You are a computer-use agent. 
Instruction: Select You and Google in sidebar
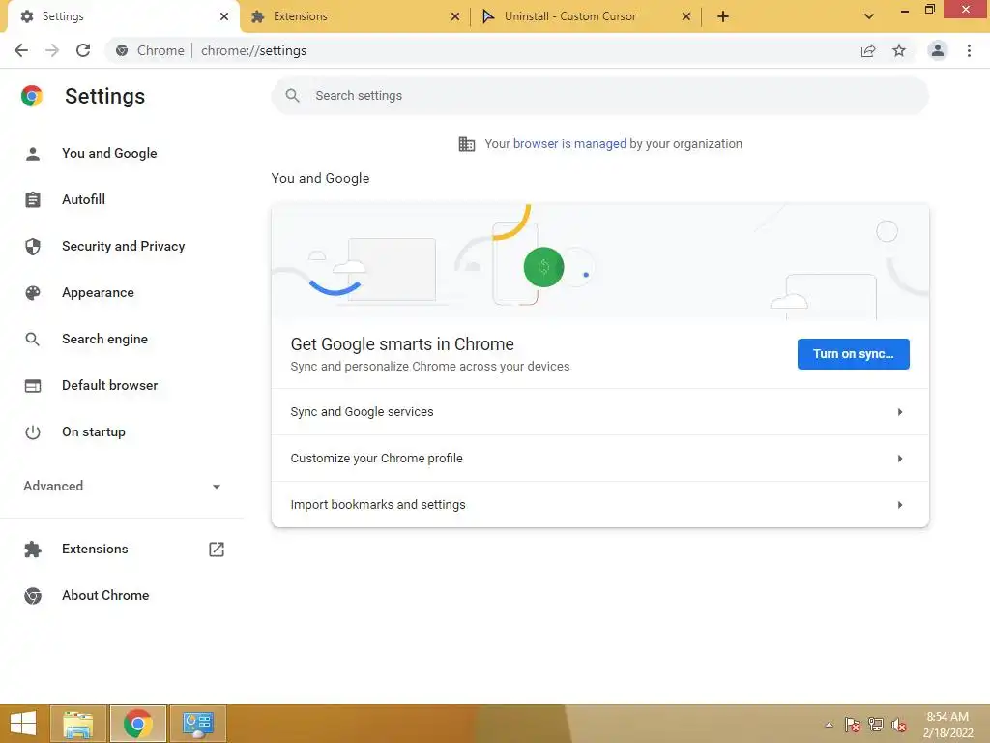point(109,154)
